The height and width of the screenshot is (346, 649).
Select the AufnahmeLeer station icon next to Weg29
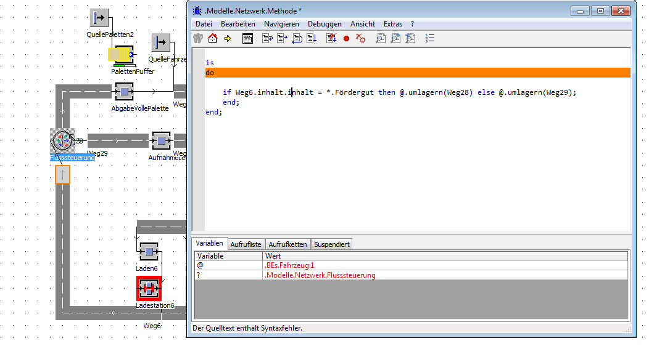(162, 141)
